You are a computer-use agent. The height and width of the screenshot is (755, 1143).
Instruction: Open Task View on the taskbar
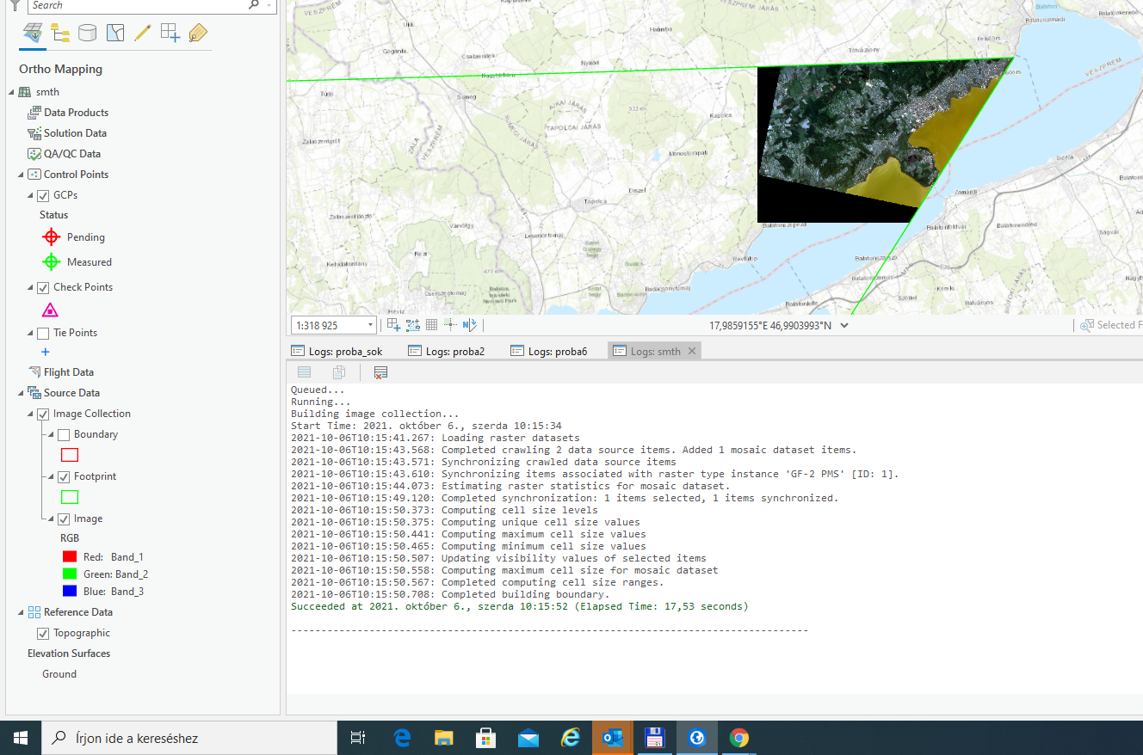[x=358, y=738]
